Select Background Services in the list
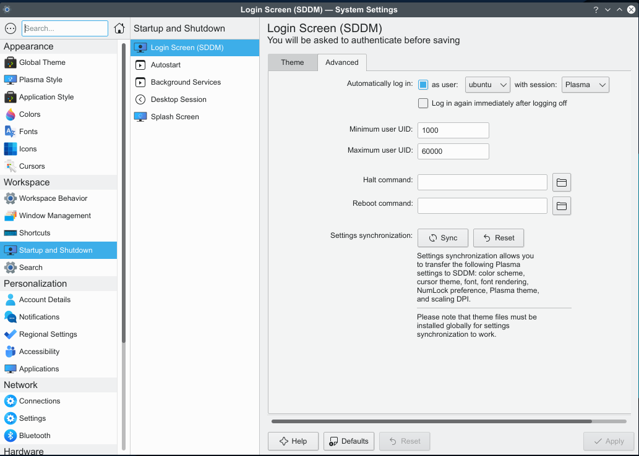This screenshot has width=639, height=456. (x=184, y=82)
